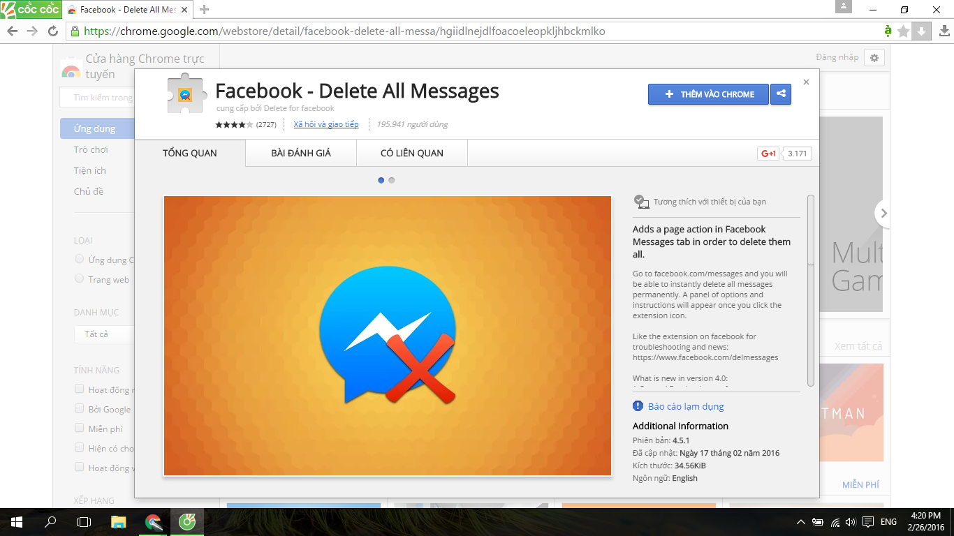
Task: Tick the 'Hoạt động n...' feature checkbox
Action: 80,389
